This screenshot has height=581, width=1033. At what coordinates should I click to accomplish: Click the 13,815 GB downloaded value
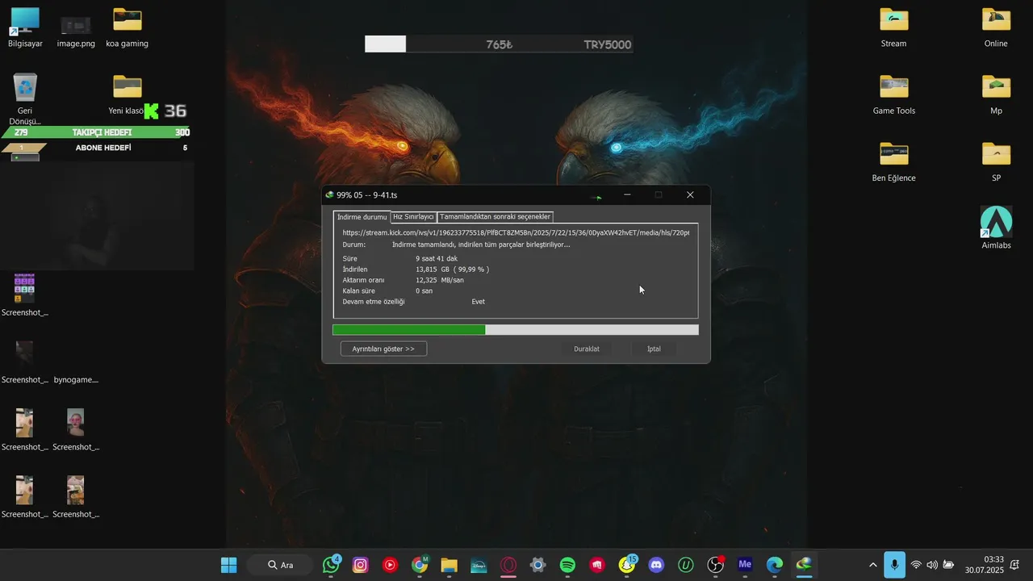(452, 269)
